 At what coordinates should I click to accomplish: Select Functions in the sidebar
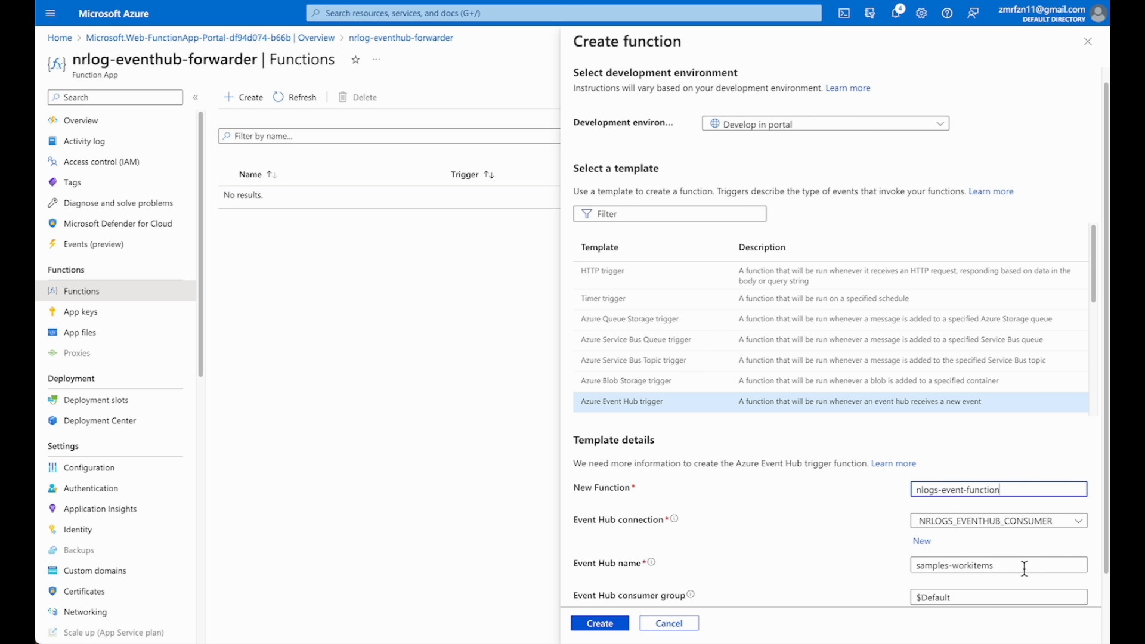pos(116,291)
